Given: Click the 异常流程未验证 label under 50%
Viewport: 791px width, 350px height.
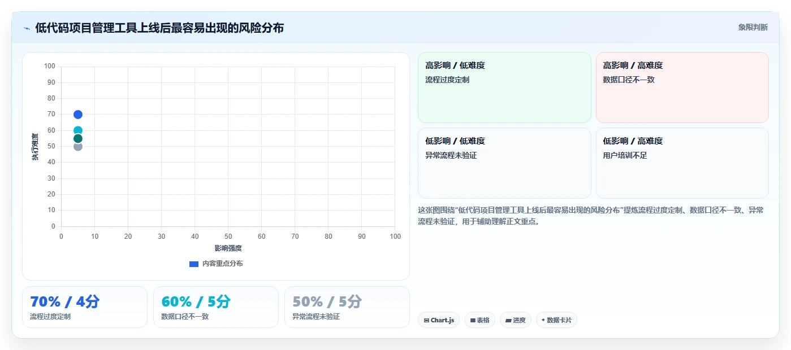Looking at the screenshot, I should point(316,317).
